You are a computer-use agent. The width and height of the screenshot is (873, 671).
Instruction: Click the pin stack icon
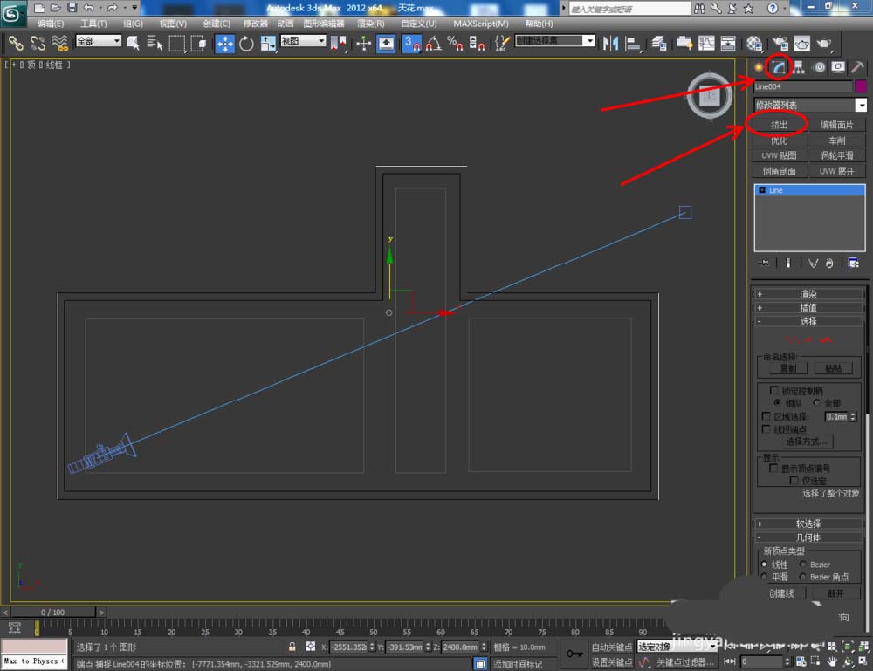pyautogui.click(x=765, y=263)
